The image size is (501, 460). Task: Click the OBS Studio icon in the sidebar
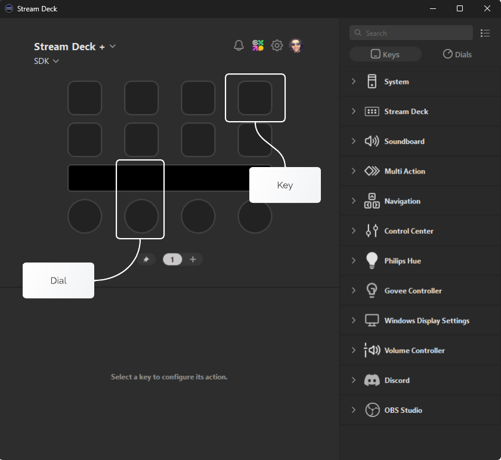point(372,410)
